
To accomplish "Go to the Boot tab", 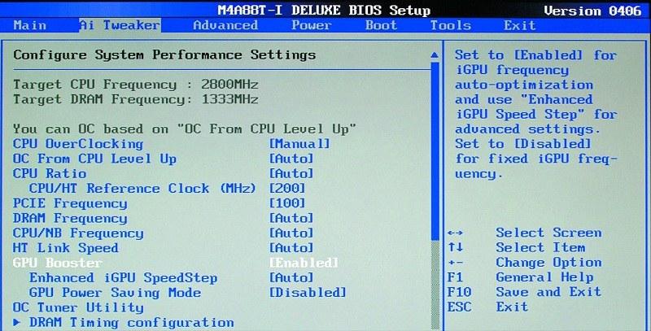I will tap(381, 25).
